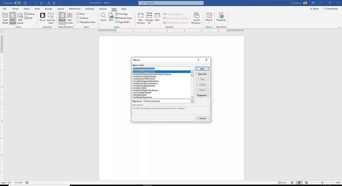
Task: Click the Share button
Action: [x=314, y=9]
